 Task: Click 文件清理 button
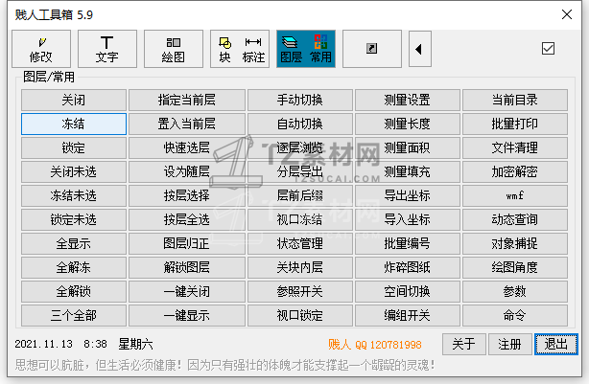(x=515, y=148)
